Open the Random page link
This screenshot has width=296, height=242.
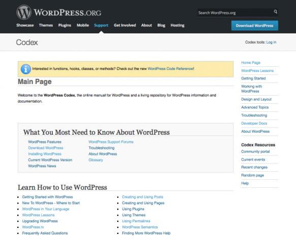click(x=252, y=175)
